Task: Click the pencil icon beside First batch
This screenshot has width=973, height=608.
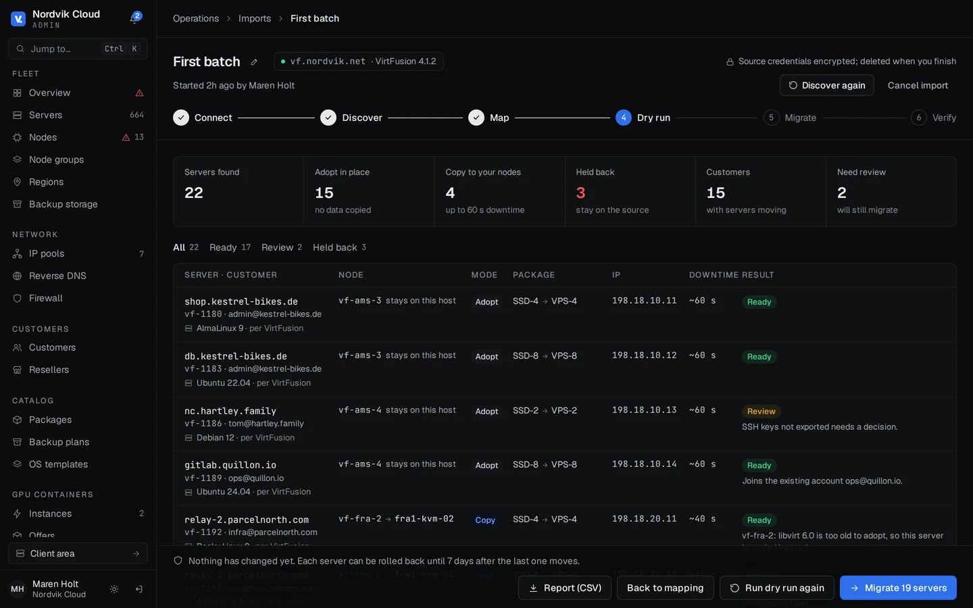Action: coord(254,62)
